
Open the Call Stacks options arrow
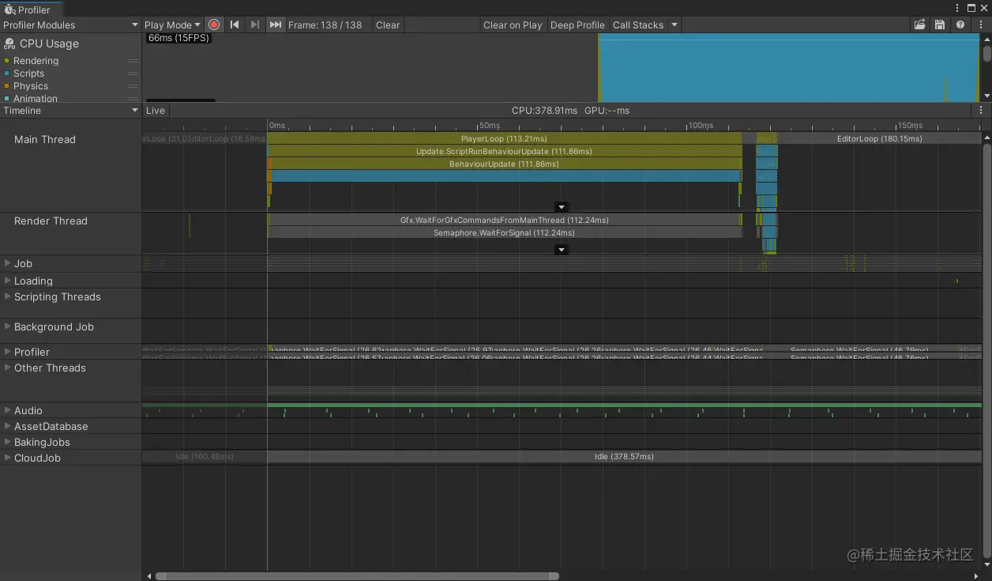tap(674, 25)
